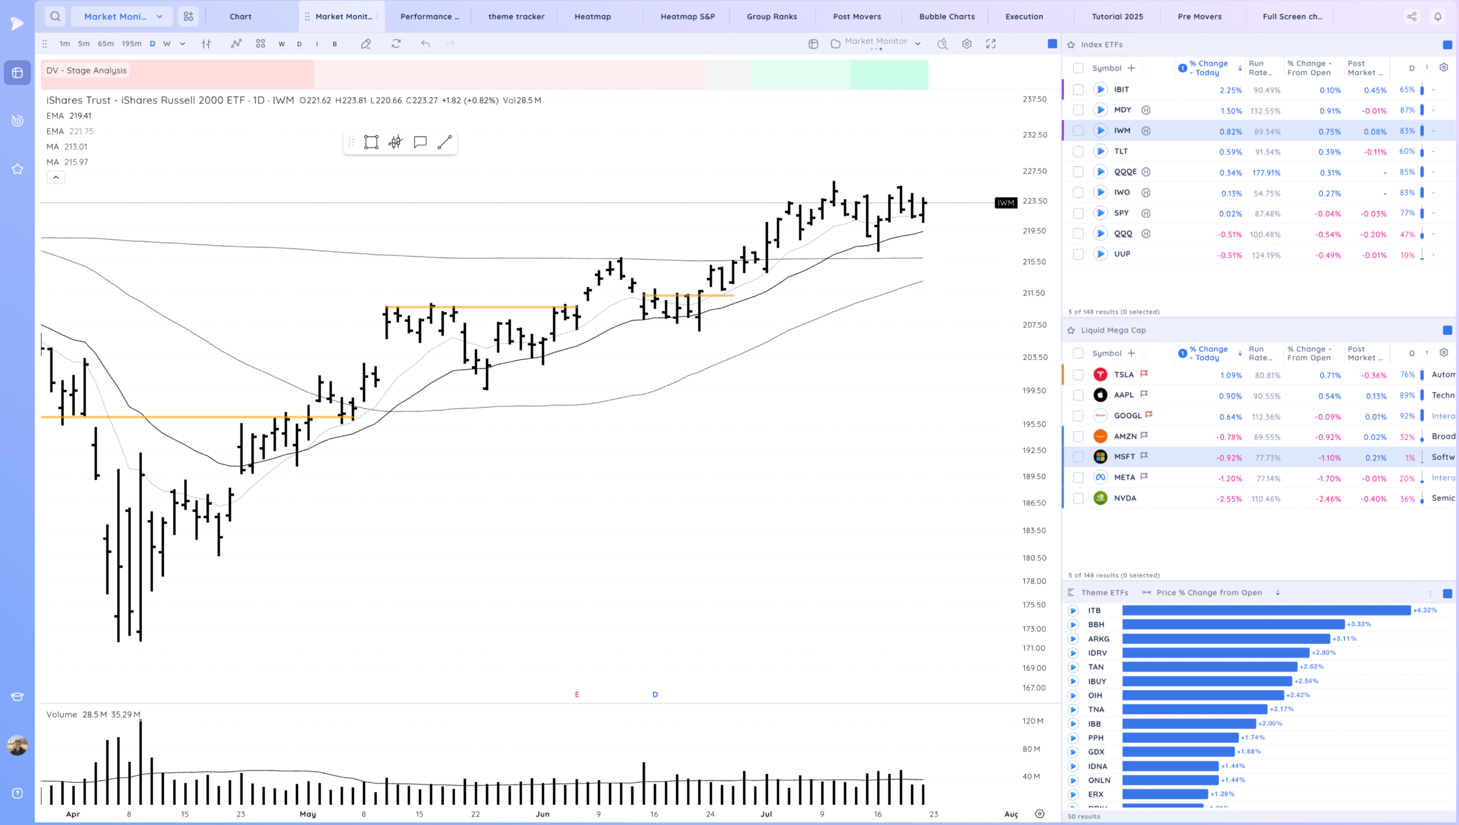
Task: Open the notifications bell icon
Action: coord(1438,17)
